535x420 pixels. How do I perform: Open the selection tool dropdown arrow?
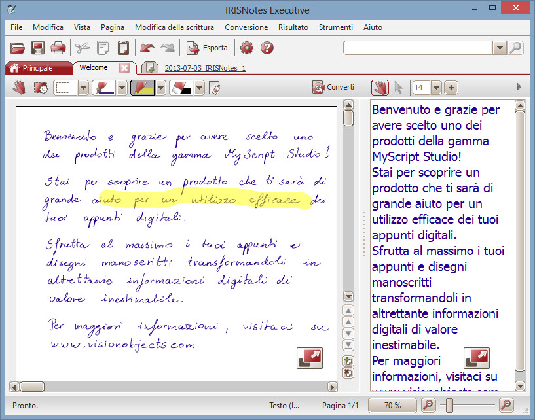83,88
